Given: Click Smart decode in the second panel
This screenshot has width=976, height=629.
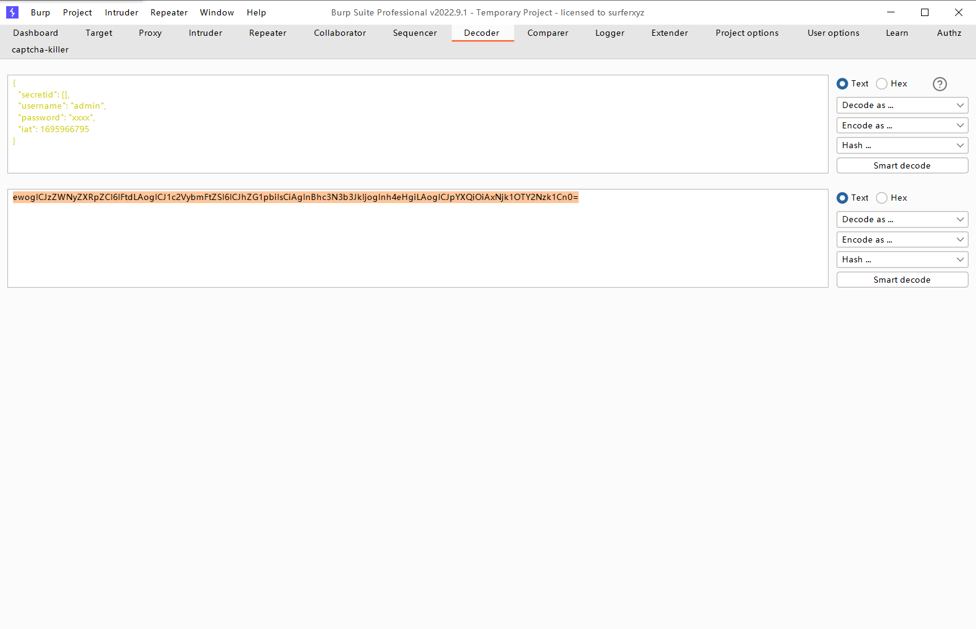Looking at the screenshot, I should point(902,280).
